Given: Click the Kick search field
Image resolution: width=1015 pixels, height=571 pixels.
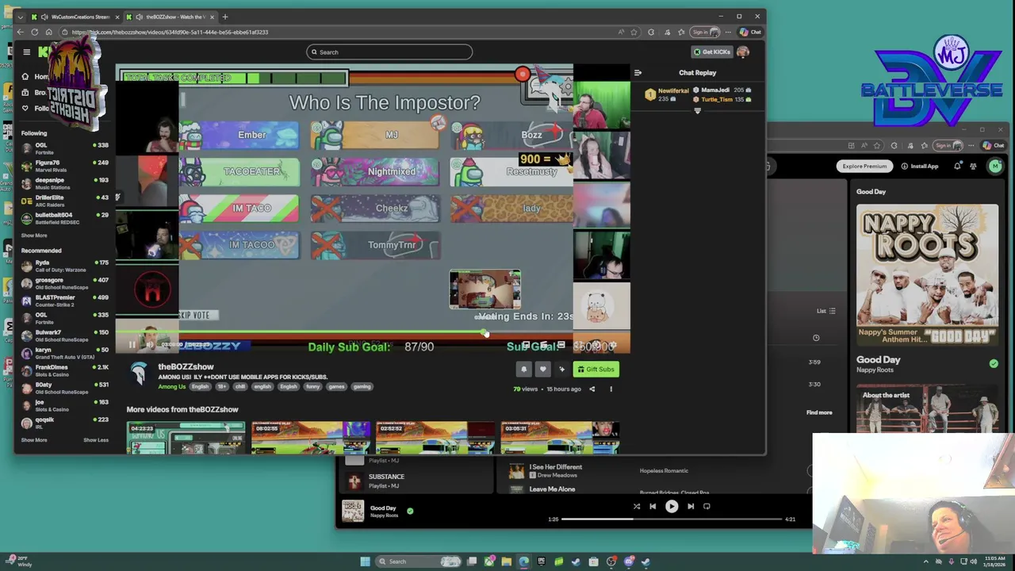Looking at the screenshot, I should pos(389,52).
